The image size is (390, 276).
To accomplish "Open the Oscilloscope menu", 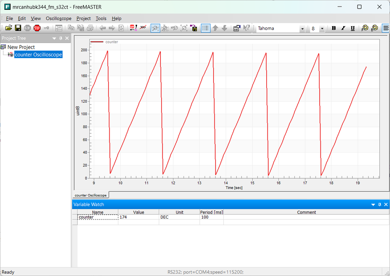I will pos(59,18).
